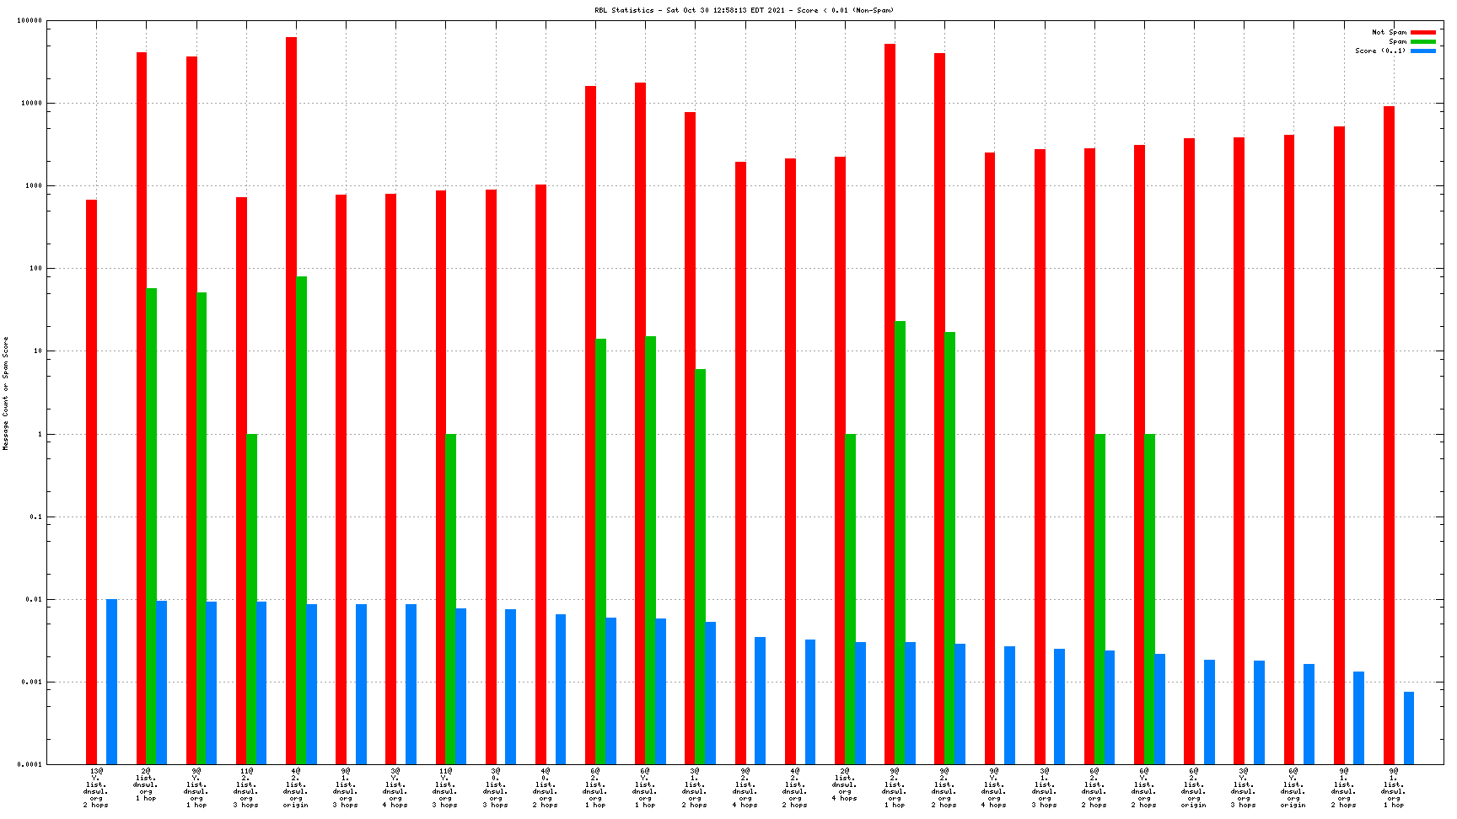The height and width of the screenshot is (819, 1457).
Task: Click the green Spam legend swatch
Action: coord(1423,41)
